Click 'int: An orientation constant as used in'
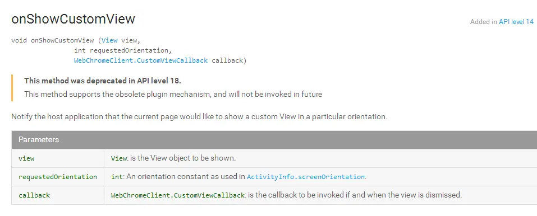537x216 pixels. pos(178,177)
